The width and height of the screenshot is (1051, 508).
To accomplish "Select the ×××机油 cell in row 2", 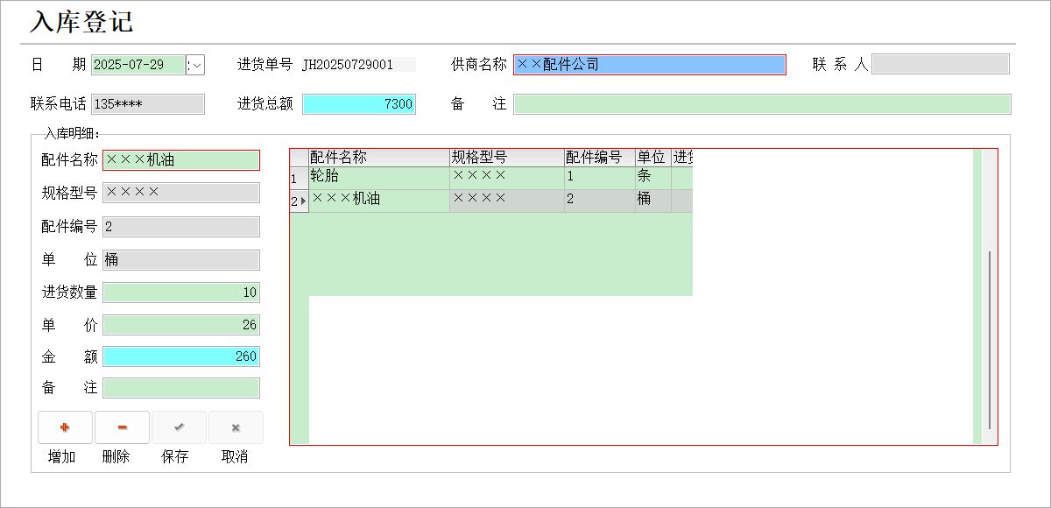I will 379,201.
